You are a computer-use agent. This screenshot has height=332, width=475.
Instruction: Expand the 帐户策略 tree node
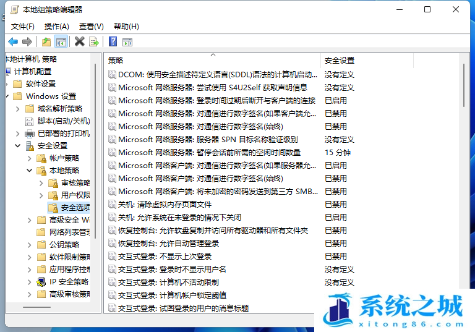30,158
